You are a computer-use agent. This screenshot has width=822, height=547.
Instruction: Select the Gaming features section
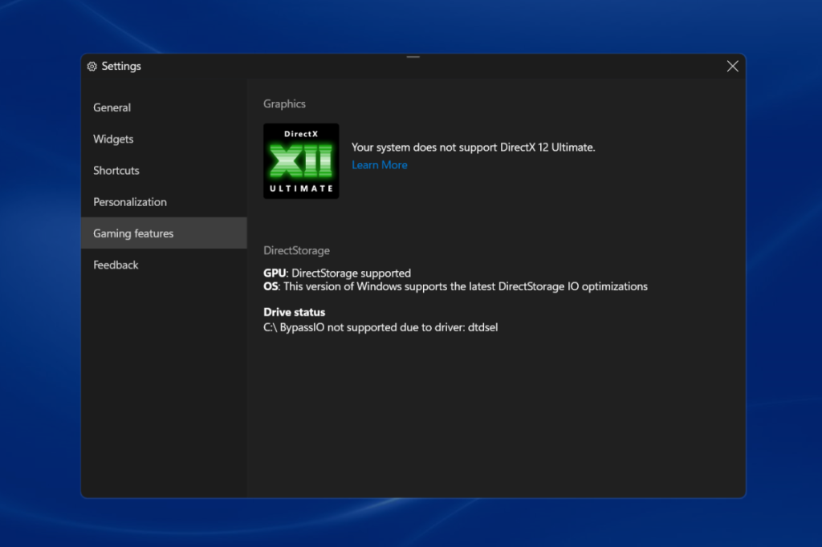133,233
